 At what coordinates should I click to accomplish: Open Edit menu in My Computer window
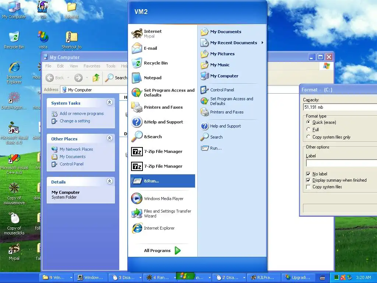tap(60, 66)
